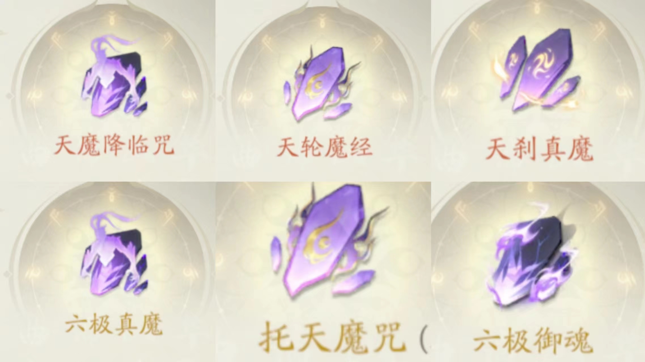Click the glowing circle behind 六极真魔
Viewport: 645px width, 362px height.
click(x=114, y=263)
